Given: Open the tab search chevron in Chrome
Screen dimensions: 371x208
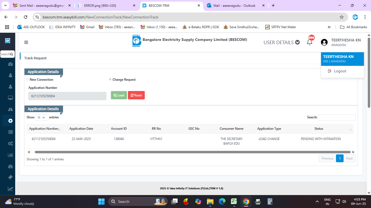Looking at the screenshot, I should [5, 5].
